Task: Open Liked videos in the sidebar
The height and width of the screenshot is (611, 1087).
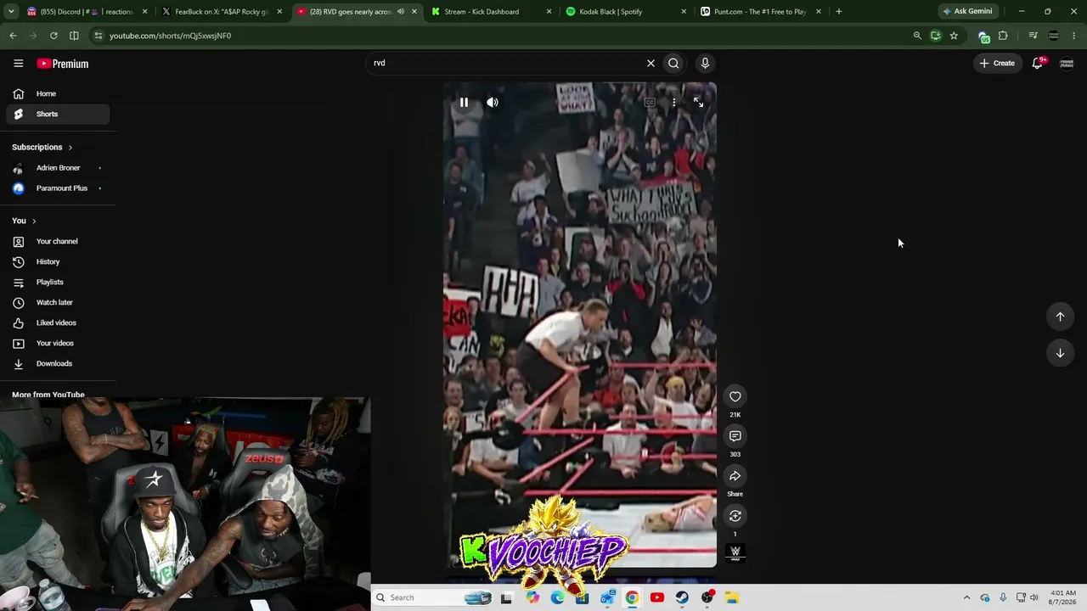Action: [x=58, y=323]
